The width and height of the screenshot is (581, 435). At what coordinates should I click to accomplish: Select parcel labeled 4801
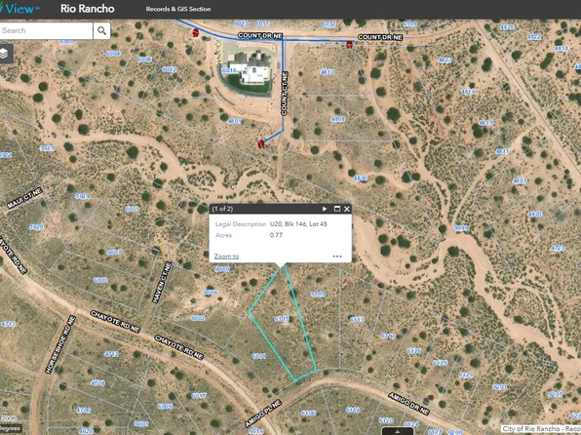pyautogui.click(x=235, y=121)
